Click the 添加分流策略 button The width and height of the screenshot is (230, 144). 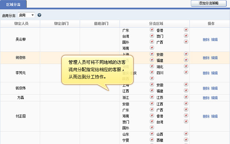208,3
